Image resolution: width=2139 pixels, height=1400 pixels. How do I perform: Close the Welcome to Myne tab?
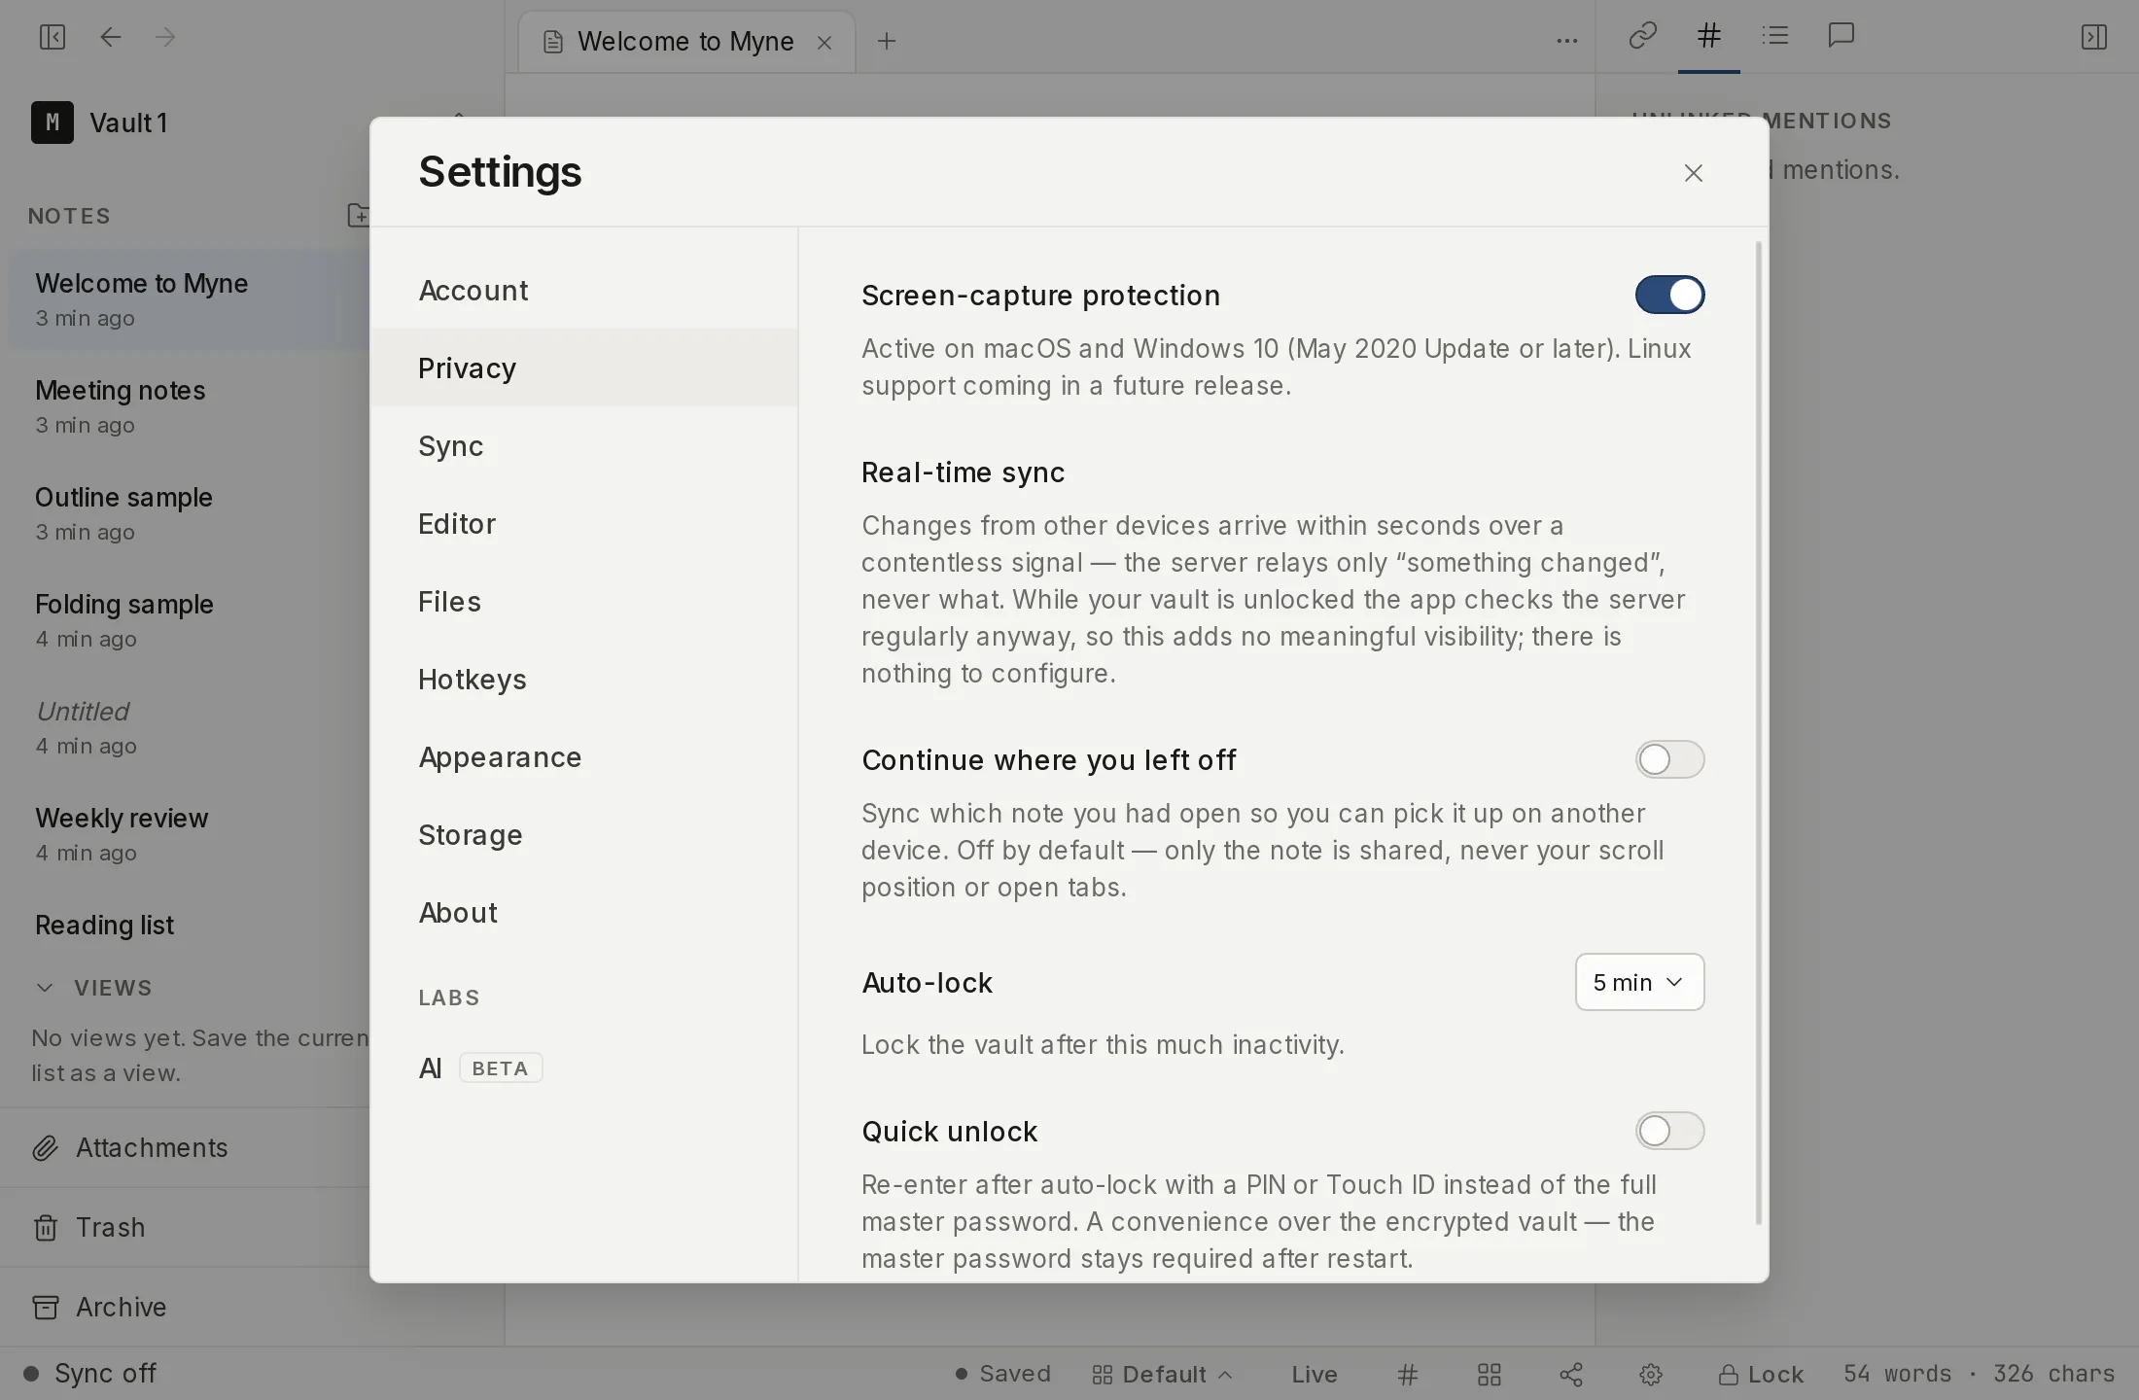point(824,42)
